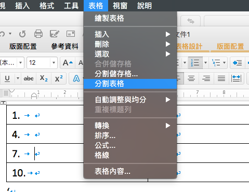Click the swap arrows toolbar button
Viewport: 249px width, 192px height.
[191, 21]
